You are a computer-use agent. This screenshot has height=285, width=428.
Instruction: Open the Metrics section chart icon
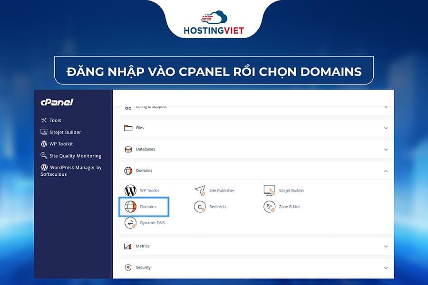pyautogui.click(x=126, y=246)
